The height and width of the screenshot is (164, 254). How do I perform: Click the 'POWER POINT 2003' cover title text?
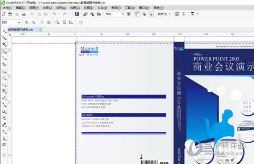(x=216, y=59)
